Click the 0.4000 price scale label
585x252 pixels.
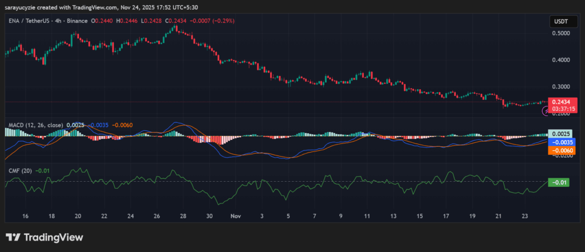coord(560,60)
